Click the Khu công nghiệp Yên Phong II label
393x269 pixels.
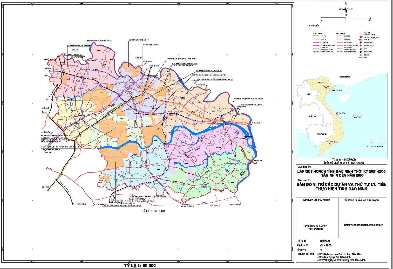pos(78,45)
